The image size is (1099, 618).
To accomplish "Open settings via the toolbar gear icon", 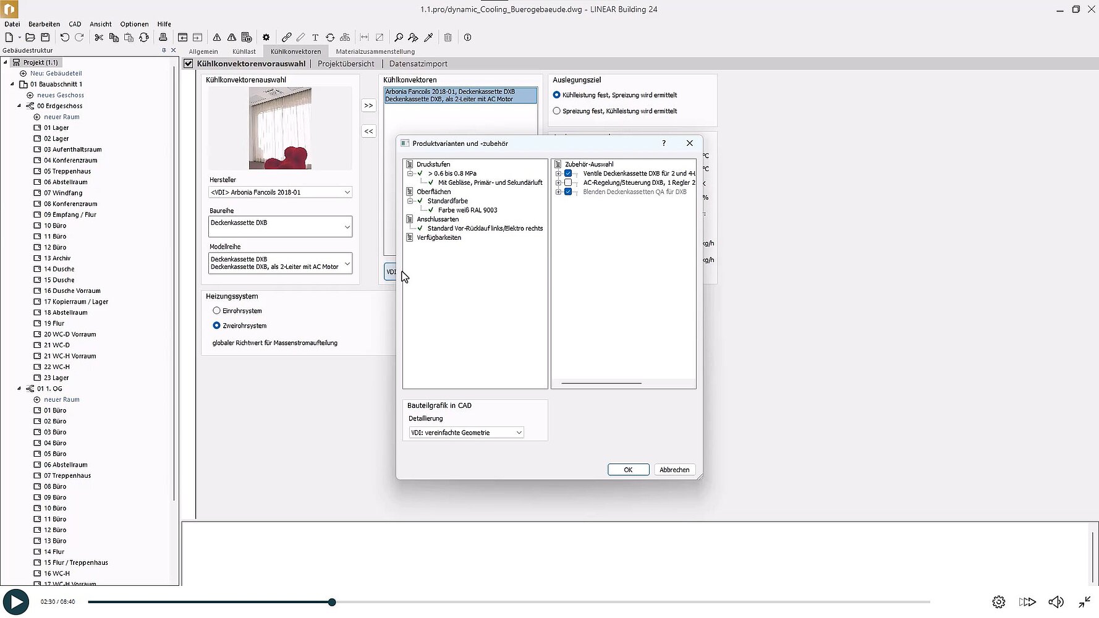I will (266, 38).
